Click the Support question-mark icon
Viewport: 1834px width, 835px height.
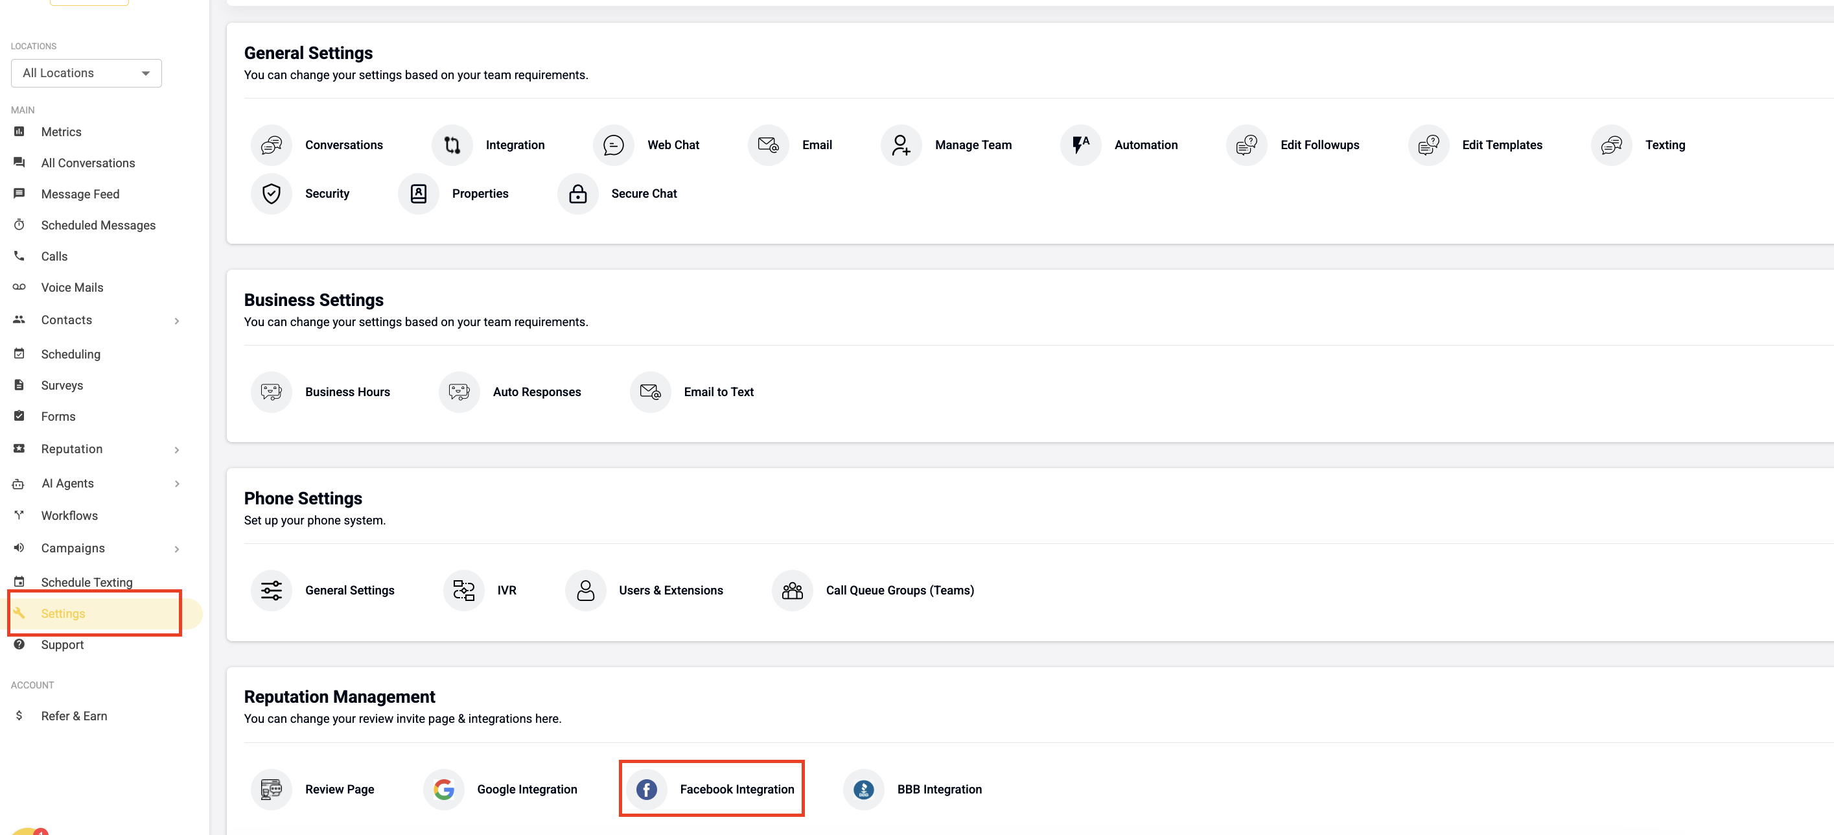click(19, 644)
